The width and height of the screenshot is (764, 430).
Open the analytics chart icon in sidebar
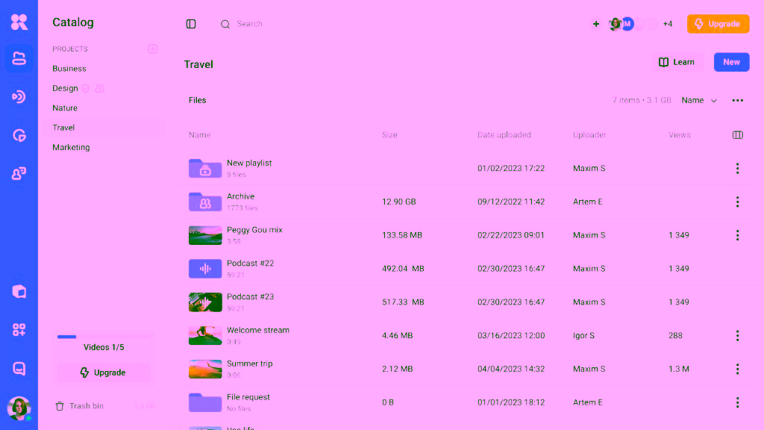(x=19, y=135)
